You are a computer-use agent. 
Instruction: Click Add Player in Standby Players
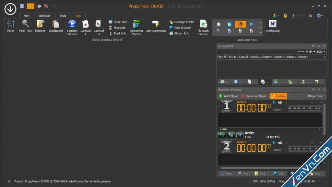(229, 96)
